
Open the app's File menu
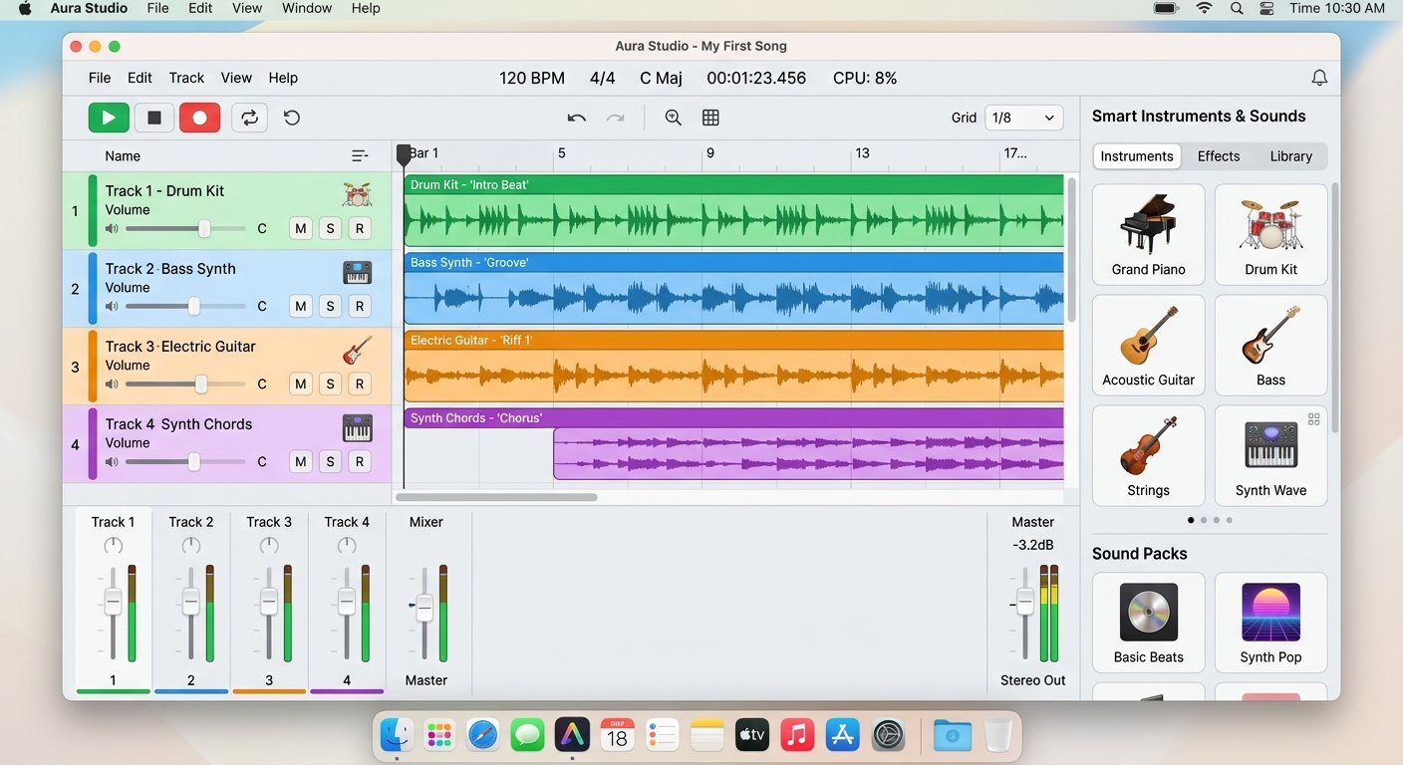100,78
